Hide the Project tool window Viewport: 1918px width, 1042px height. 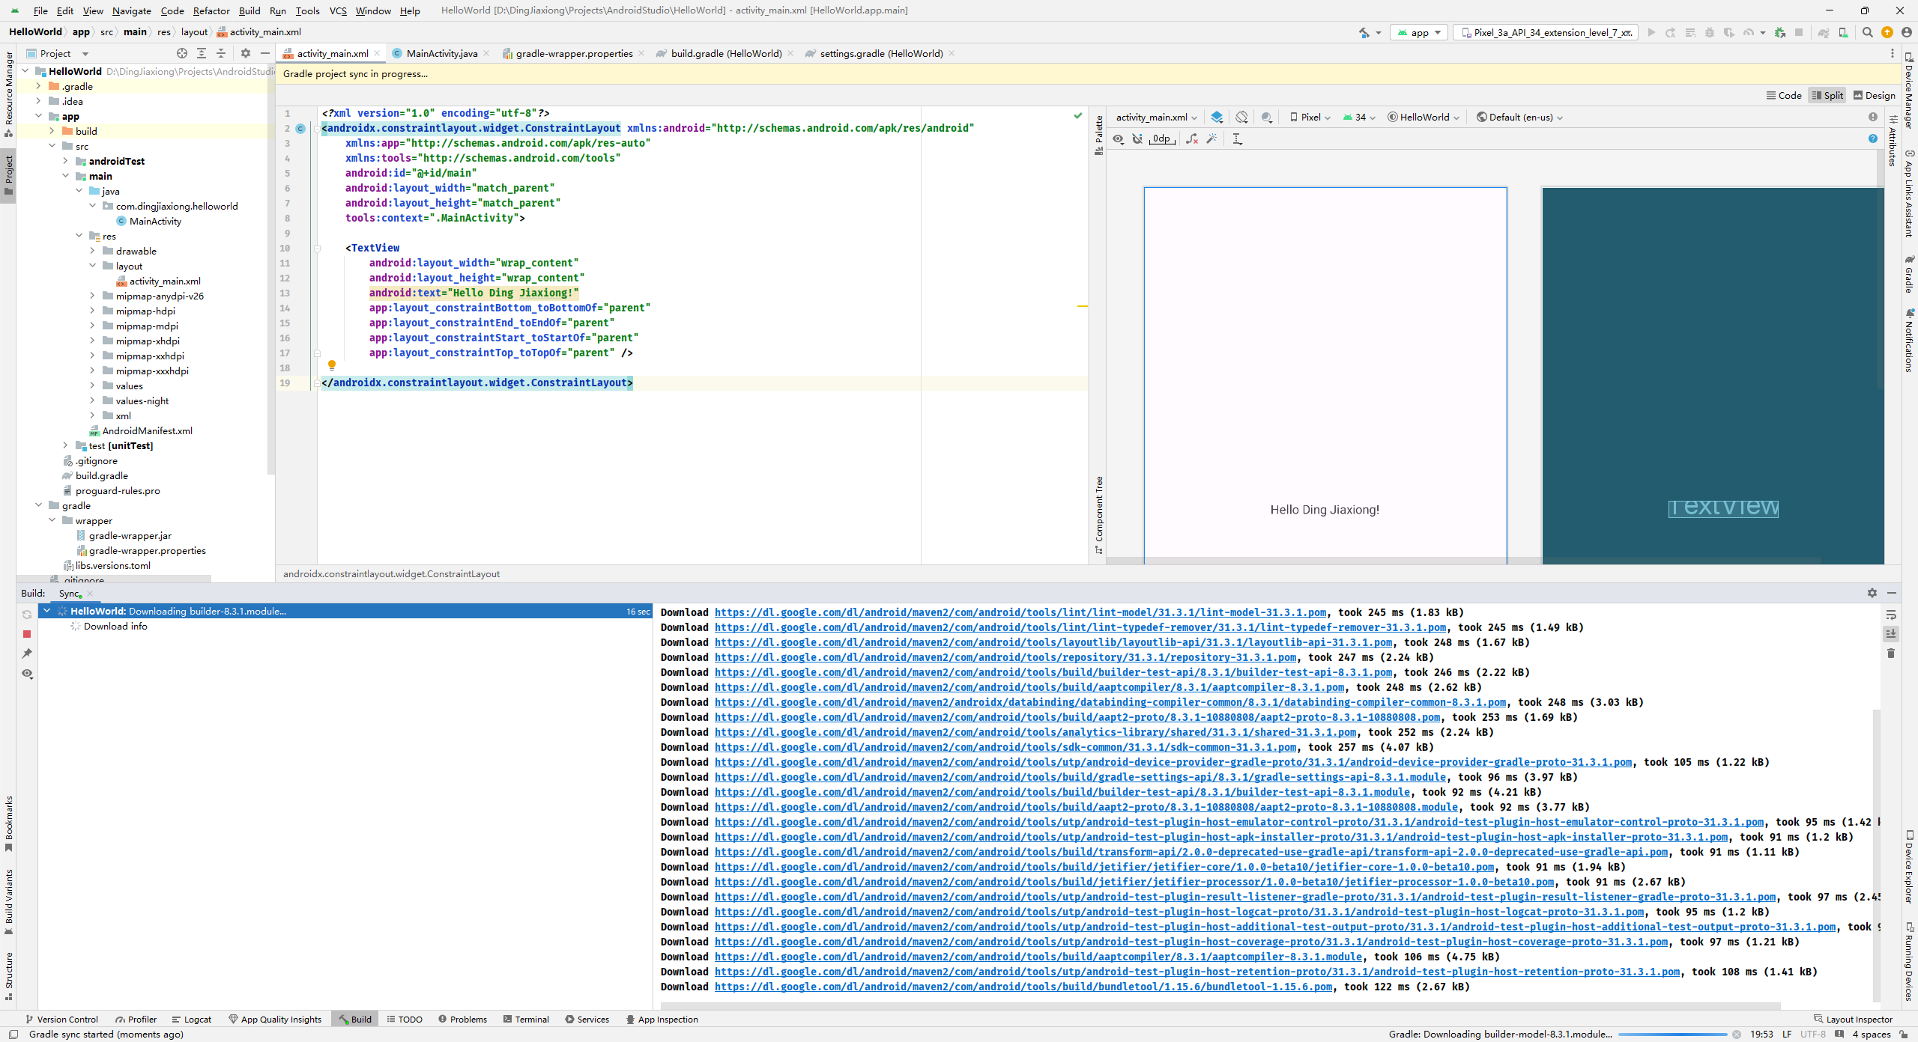click(x=264, y=53)
